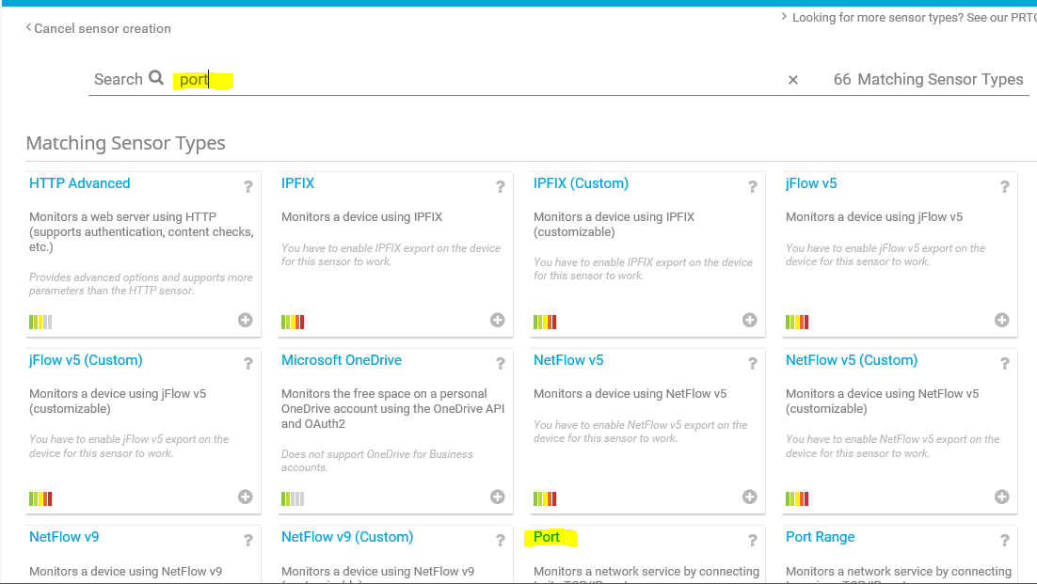Click NetFlow v5 performance impact bar
Image resolution: width=1037 pixels, height=584 pixels.
click(x=545, y=498)
